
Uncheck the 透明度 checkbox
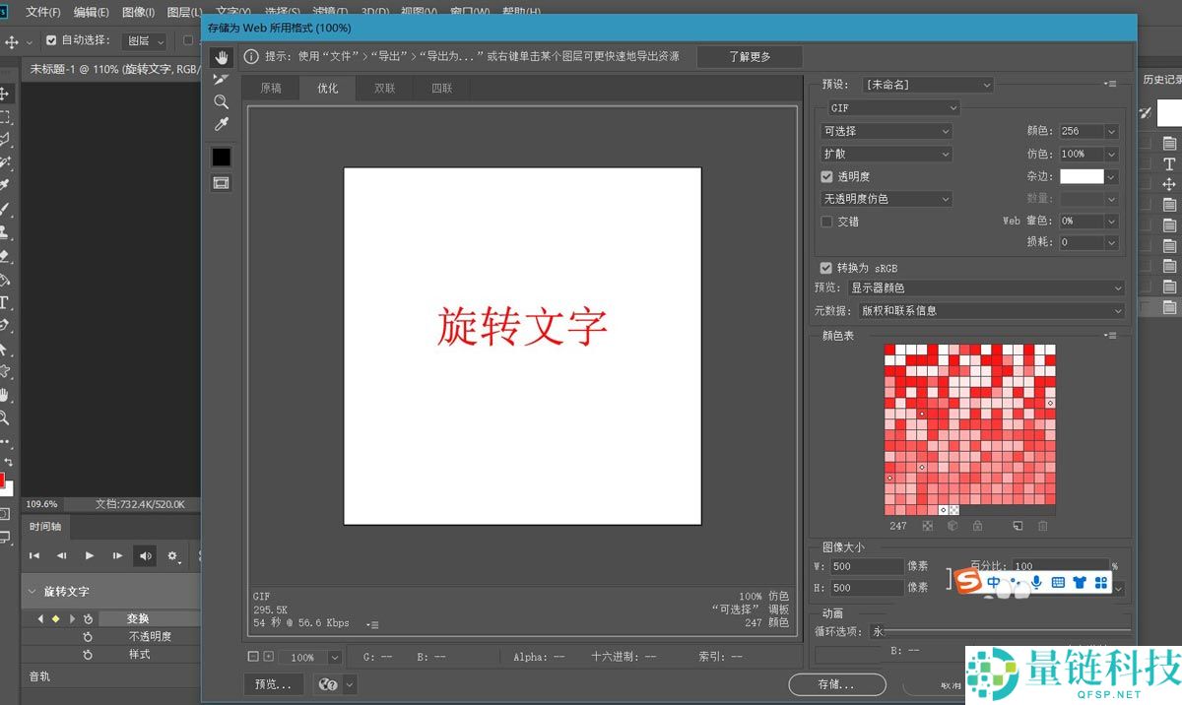pos(826,177)
